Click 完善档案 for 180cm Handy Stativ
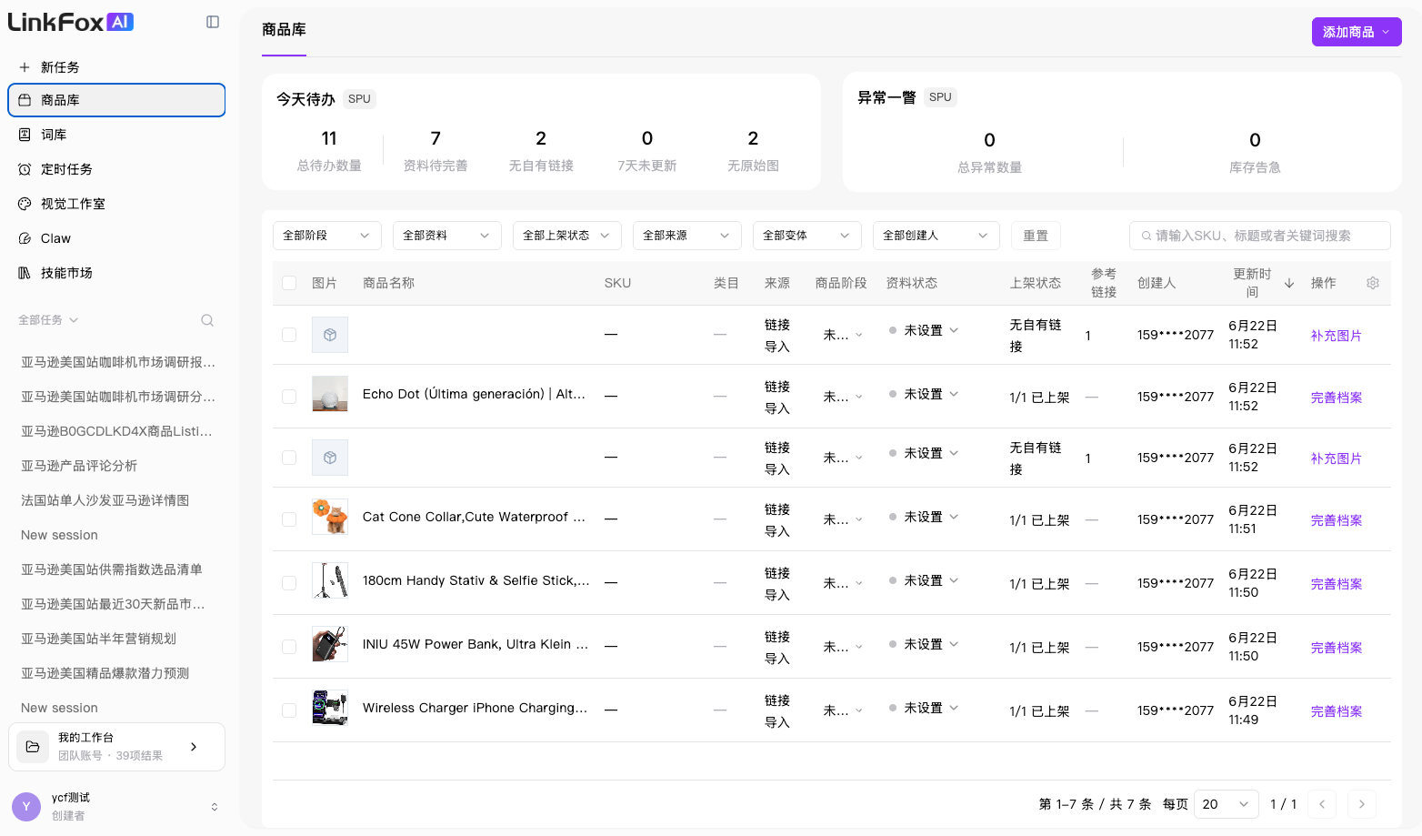 pyautogui.click(x=1337, y=584)
